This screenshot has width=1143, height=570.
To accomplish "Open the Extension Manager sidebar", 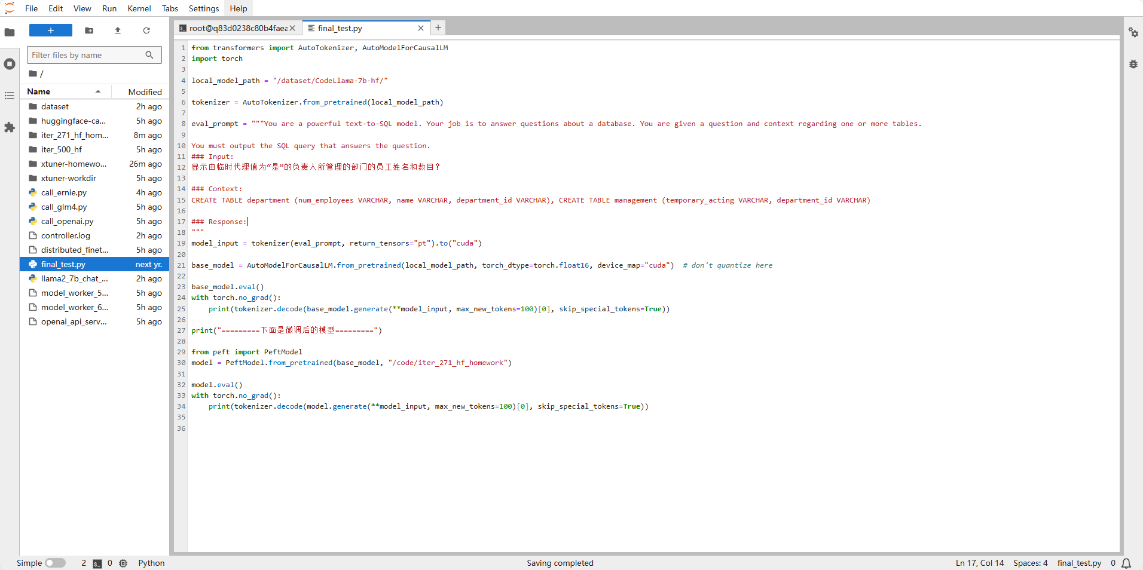I will tap(10, 127).
